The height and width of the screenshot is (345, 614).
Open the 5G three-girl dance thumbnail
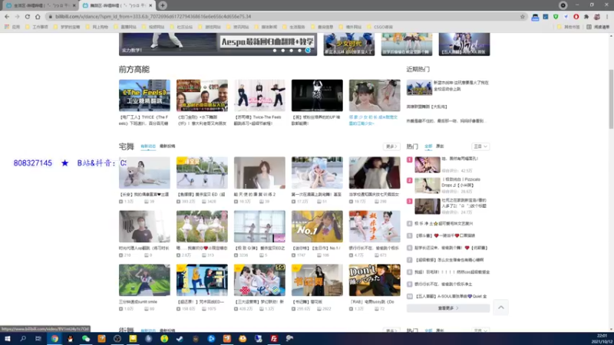click(x=259, y=280)
